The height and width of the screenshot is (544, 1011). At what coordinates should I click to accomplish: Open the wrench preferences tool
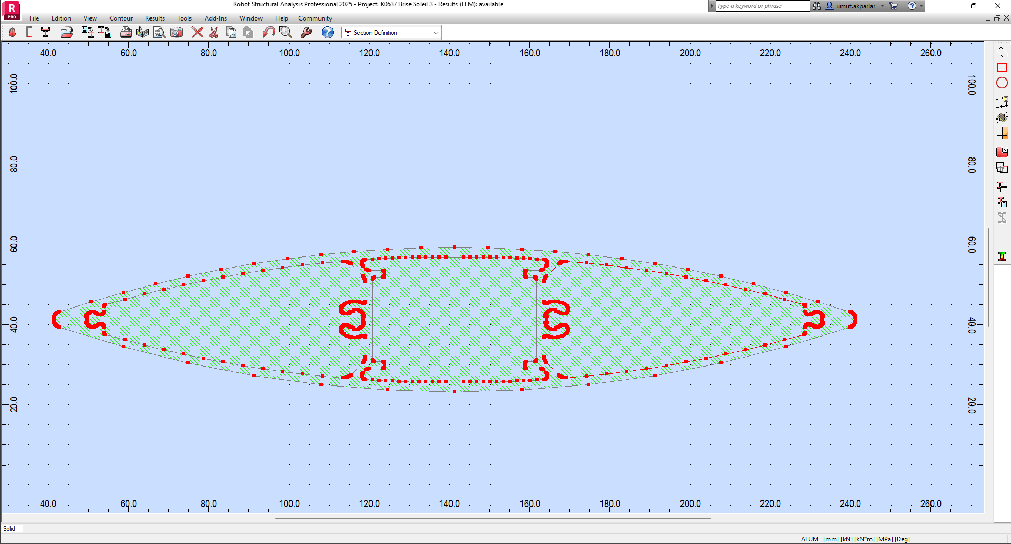305,32
